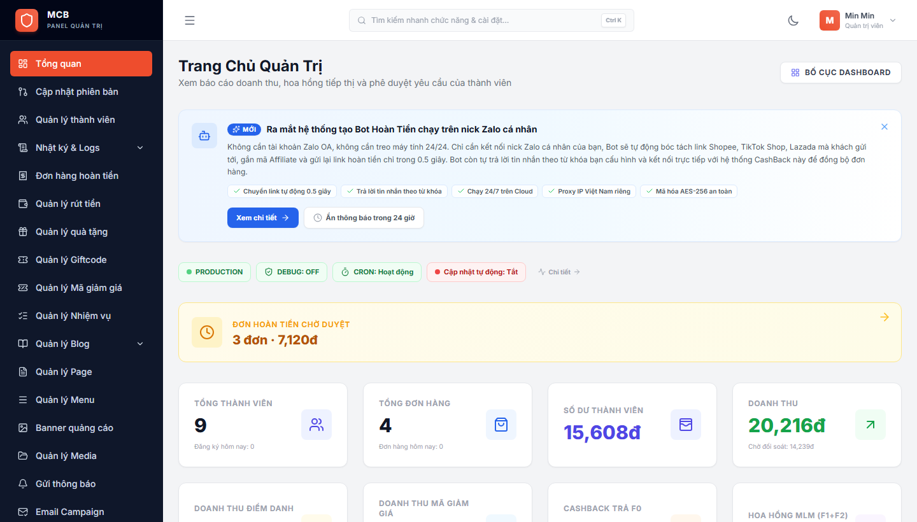
Task: Go to Quản lý Menu
Action: click(82, 400)
